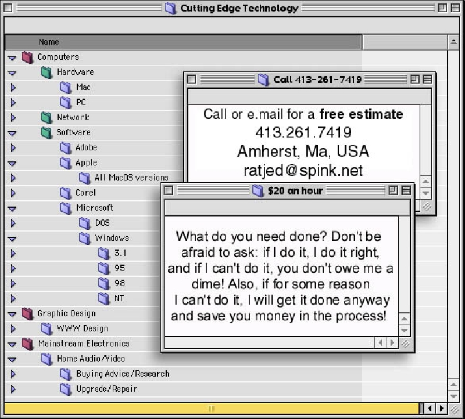Click the Mac folder icon
This screenshot has width=465, height=419.
coord(66,87)
